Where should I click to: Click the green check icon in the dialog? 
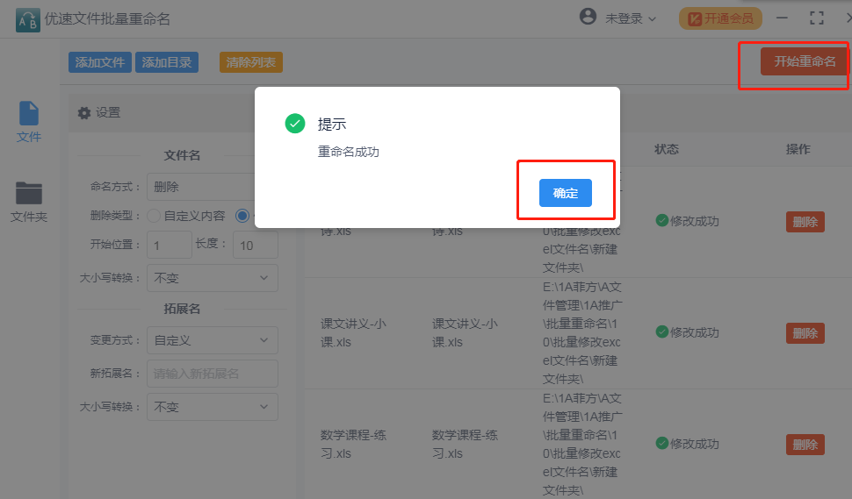click(295, 123)
